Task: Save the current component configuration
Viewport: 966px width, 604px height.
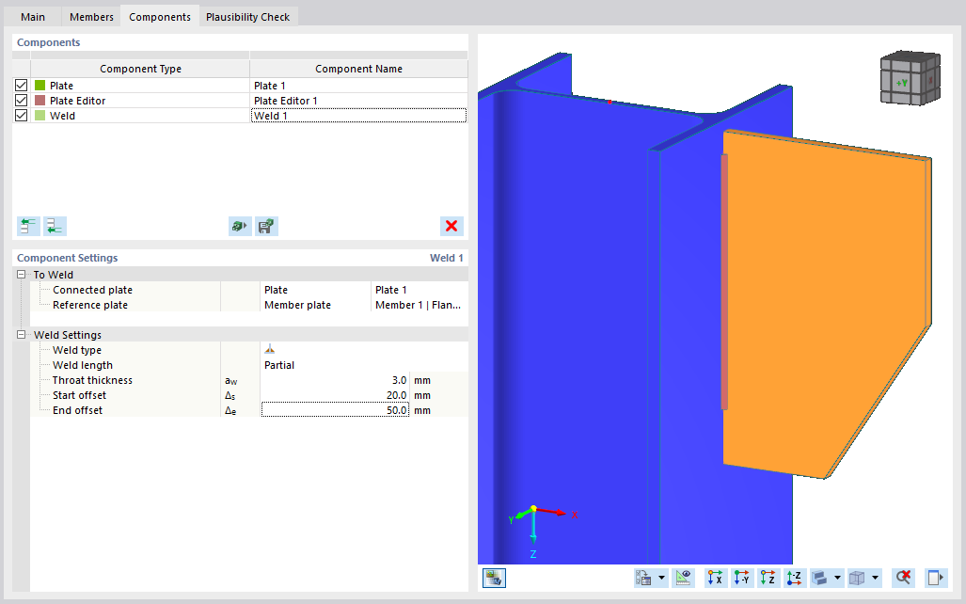Action: click(x=266, y=226)
